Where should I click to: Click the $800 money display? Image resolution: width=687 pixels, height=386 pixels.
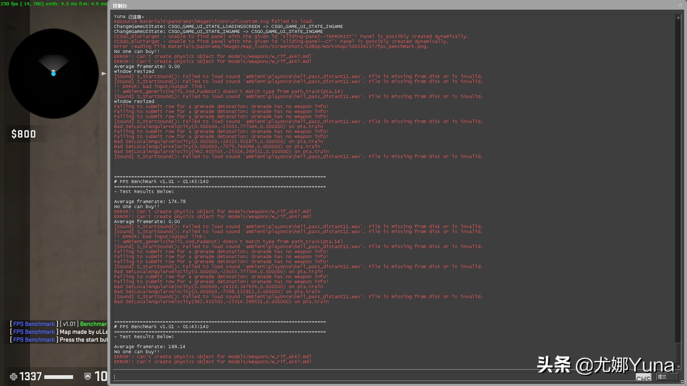[x=24, y=134]
